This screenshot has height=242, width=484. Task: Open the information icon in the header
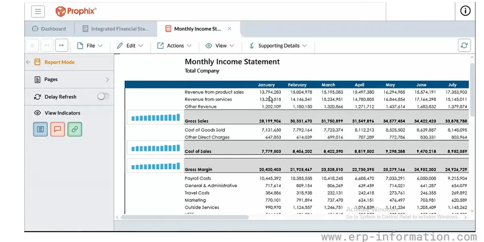465,11
